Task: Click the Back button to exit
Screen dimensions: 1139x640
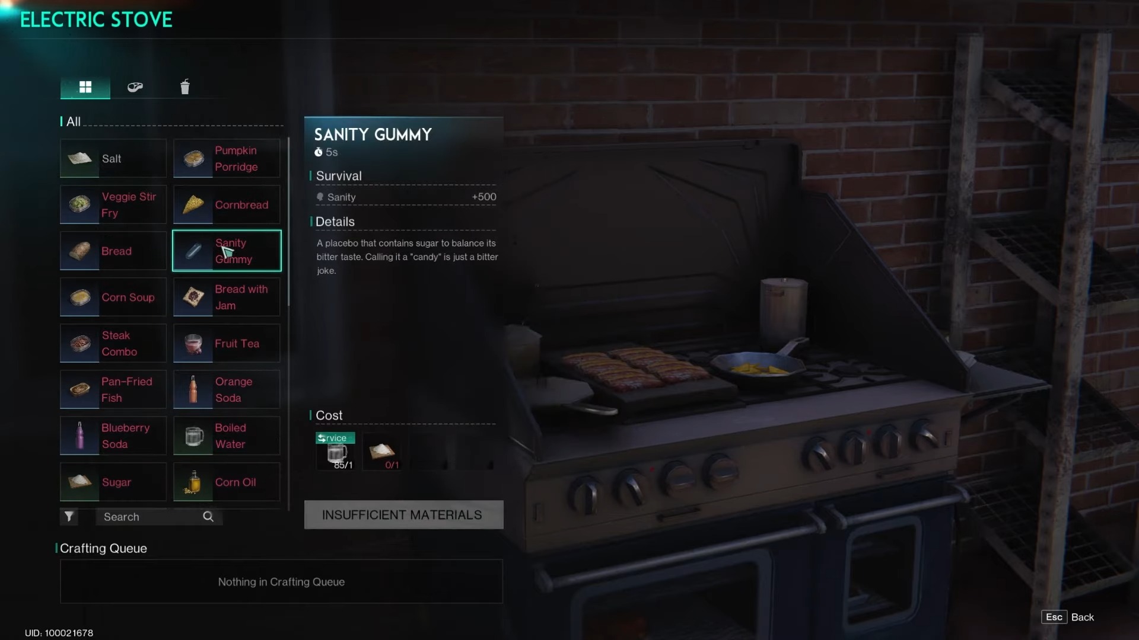Action: coord(1081,617)
